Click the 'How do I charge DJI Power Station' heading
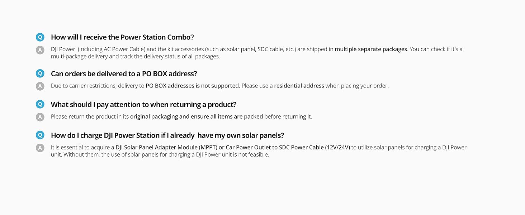This screenshot has height=215, width=525. coord(167,135)
